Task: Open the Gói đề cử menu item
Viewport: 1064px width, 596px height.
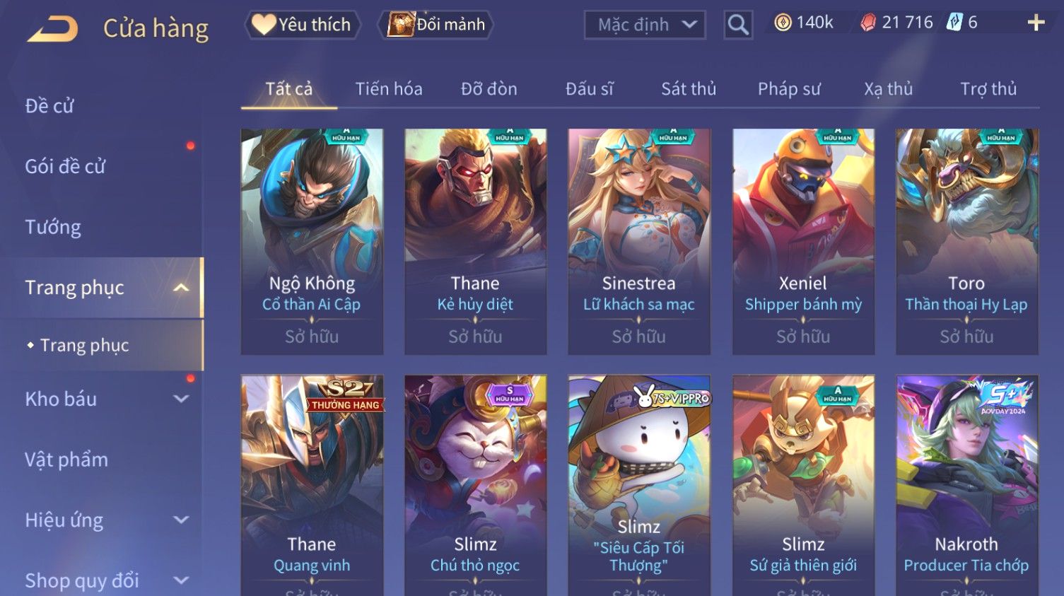Action: (65, 167)
